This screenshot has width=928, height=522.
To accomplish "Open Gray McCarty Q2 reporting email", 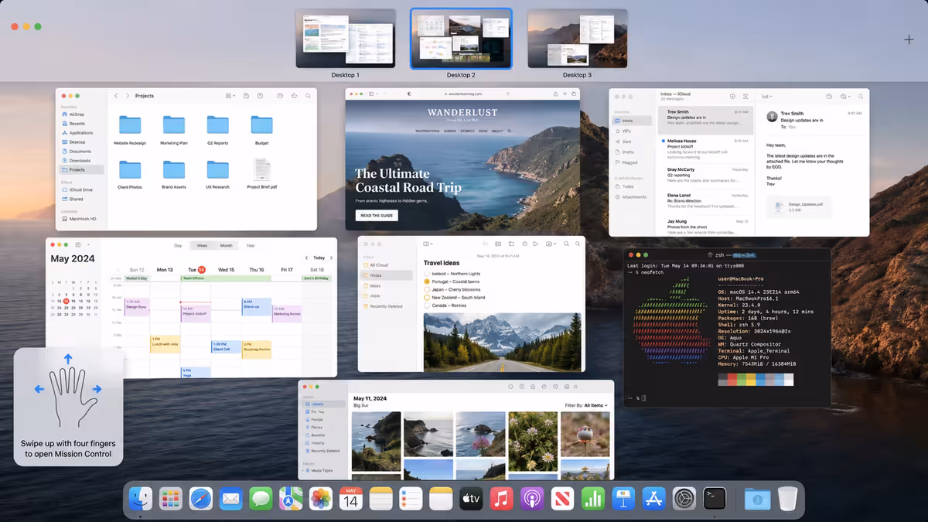I will (705, 176).
